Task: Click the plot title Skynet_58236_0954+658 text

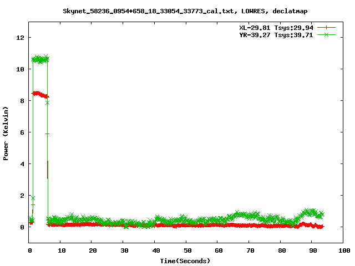Action: (x=185, y=11)
